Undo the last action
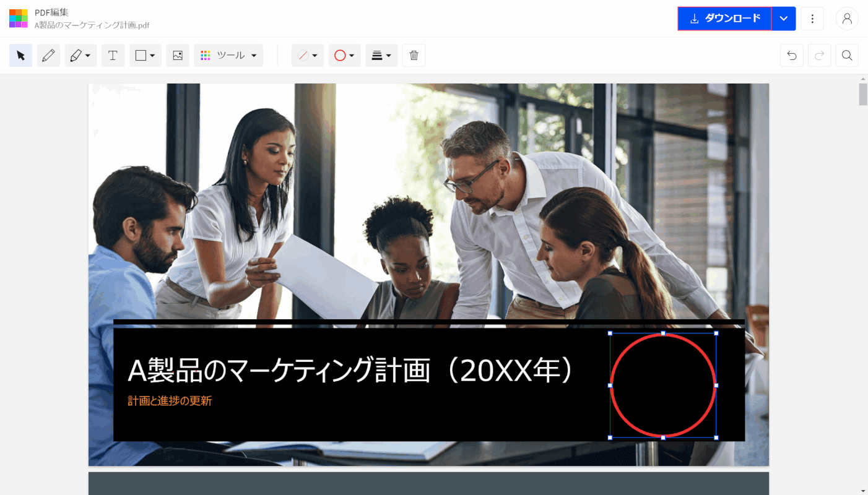This screenshot has width=868, height=495. coord(791,56)
